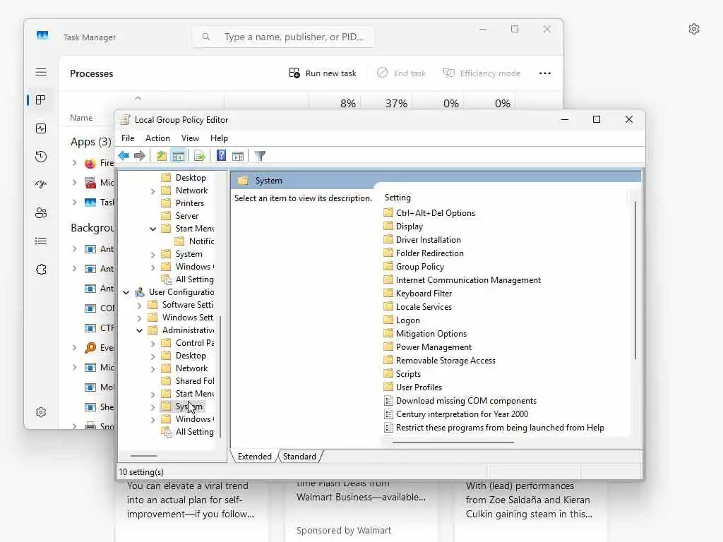The width and height of the screenshot is (723, 542).
Task: Switch to the Standard tab
Action: coord(299,457)
